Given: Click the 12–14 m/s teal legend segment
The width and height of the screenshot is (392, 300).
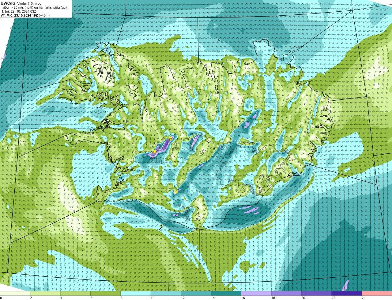Looking at the screenshot, I should click(196, 293).
